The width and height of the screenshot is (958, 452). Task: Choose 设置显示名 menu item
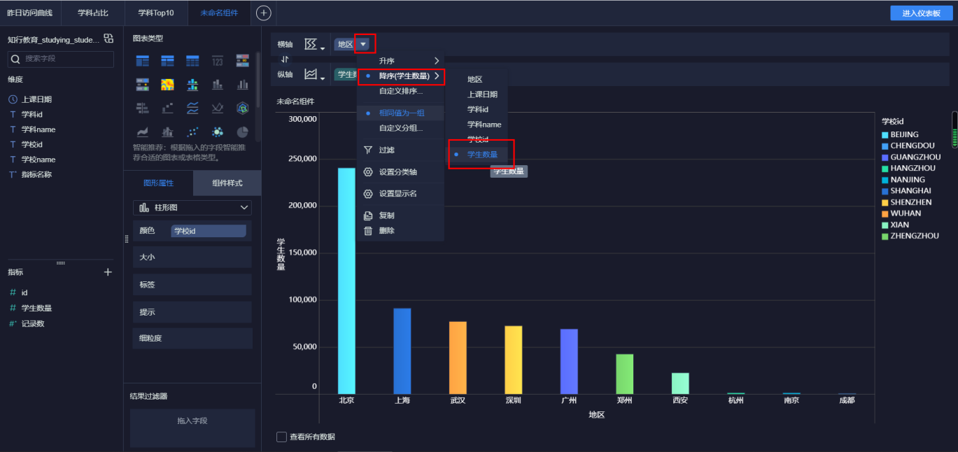point(400,193)
